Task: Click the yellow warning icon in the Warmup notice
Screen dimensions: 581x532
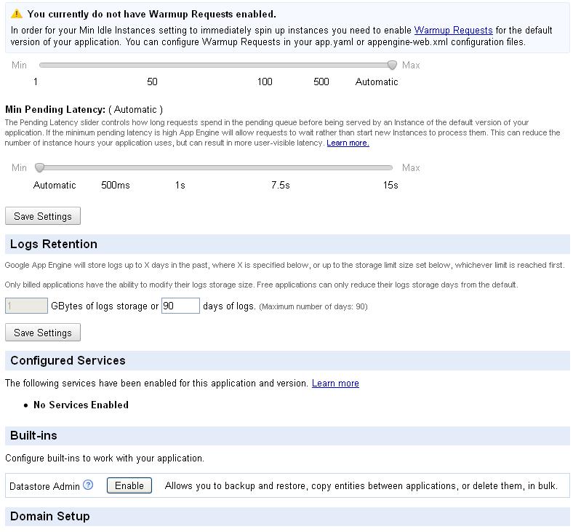Action: pos(17,14)
